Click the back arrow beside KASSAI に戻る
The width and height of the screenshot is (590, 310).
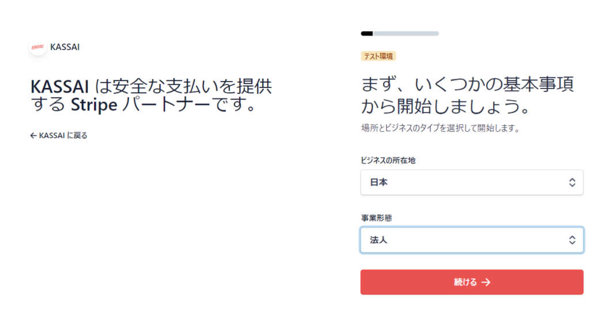33,136
